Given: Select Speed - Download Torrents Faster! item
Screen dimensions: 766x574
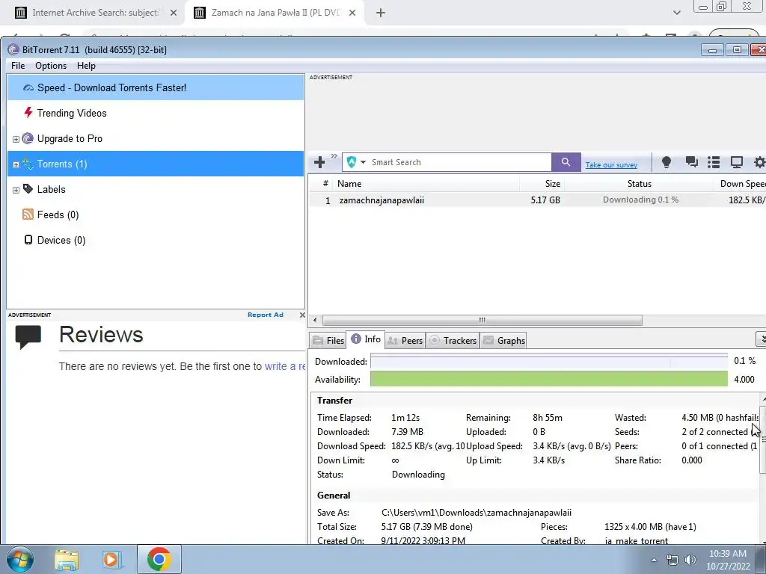Looking at the screenshot, I should [156, 88].
